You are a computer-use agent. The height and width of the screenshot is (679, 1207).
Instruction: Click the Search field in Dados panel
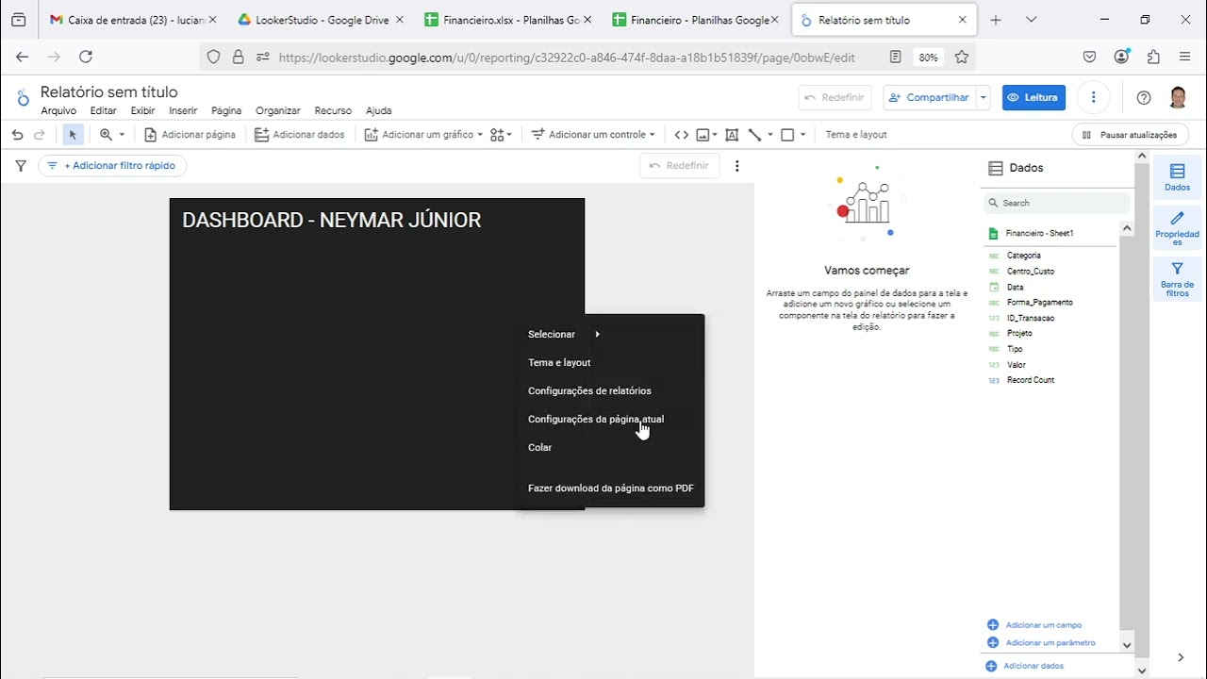[1056, 203]
